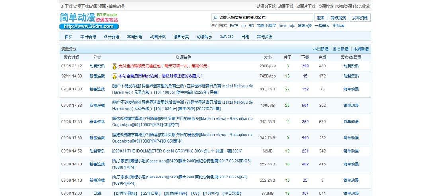Open Made in Abyss [BIG5] 繁中 entry
430x196 pixels.
coord(182,138)
